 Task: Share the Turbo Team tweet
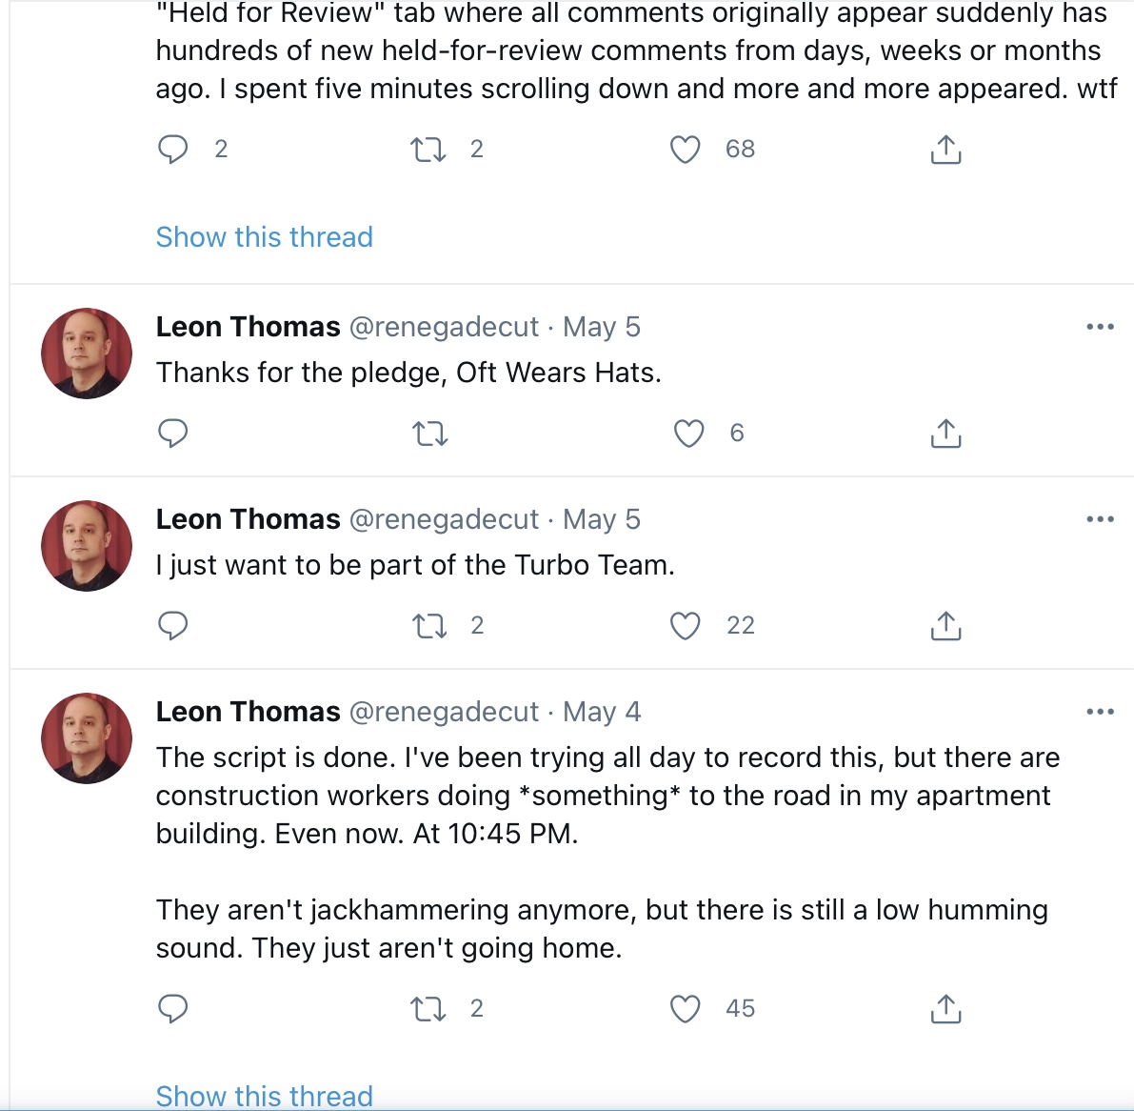pos(945,625)
